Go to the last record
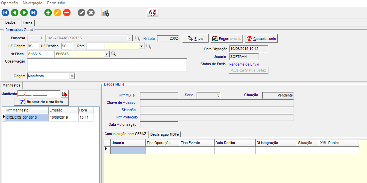 33,13
